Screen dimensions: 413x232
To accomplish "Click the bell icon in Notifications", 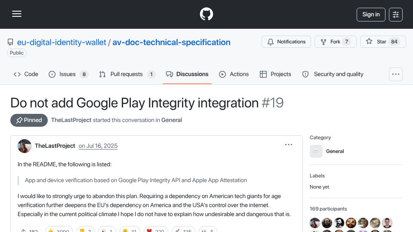I will (271, 42).
